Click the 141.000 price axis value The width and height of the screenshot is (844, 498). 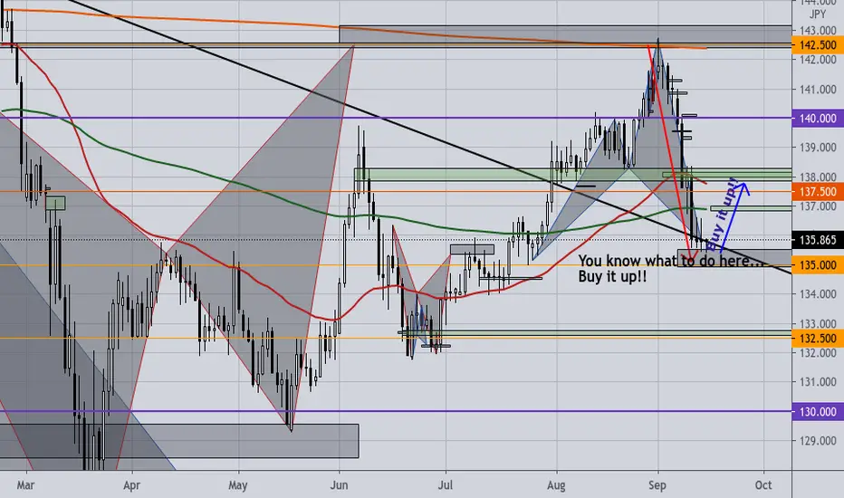818,90
